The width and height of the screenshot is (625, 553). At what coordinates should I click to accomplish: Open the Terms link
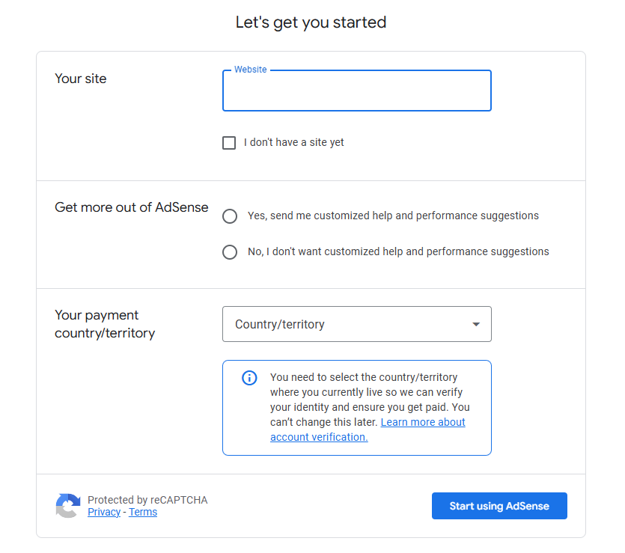coord(143,512)
